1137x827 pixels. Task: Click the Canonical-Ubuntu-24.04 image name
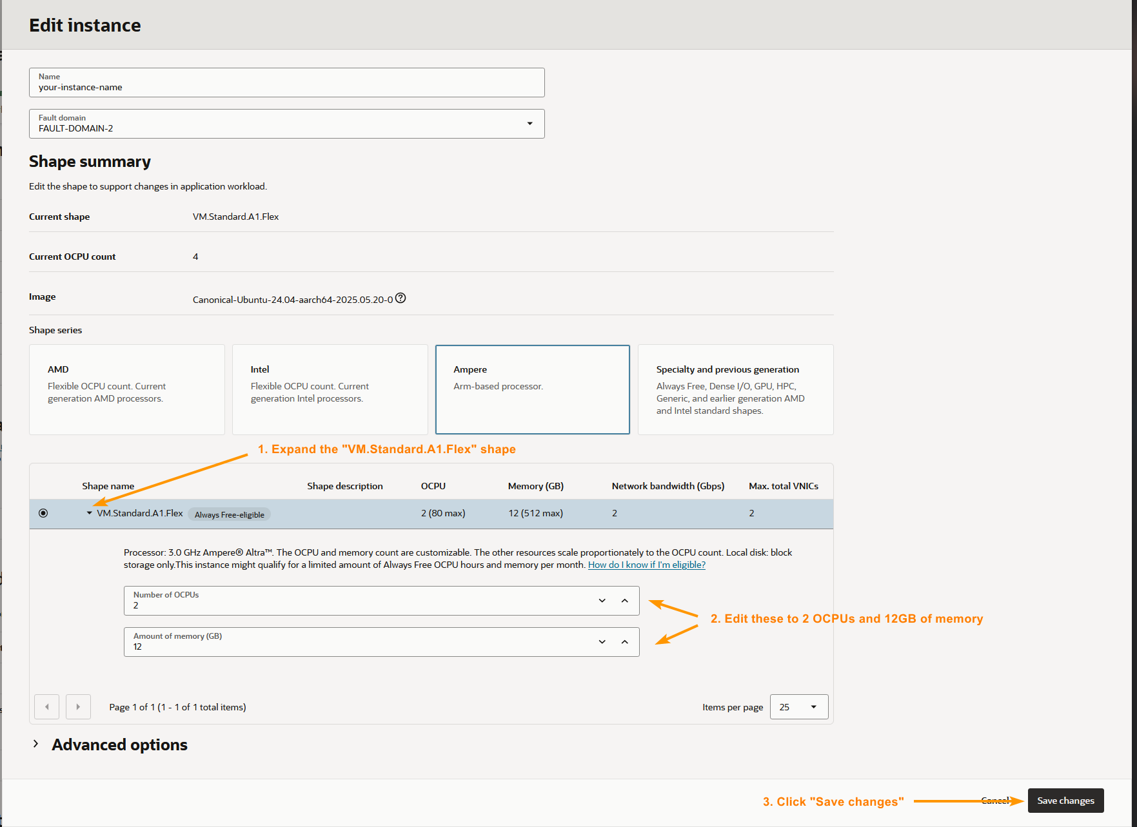293,300
